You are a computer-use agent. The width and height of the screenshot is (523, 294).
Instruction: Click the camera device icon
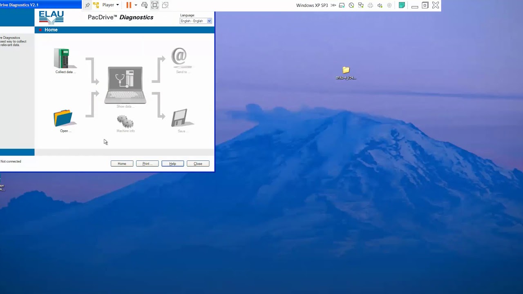pos(389,5)
